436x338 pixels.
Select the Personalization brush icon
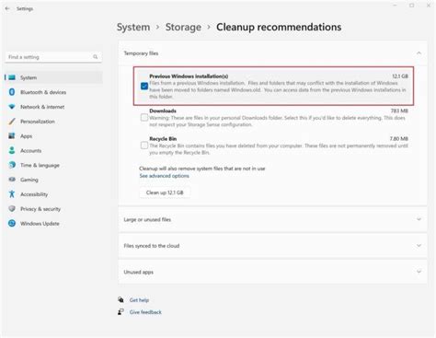click(12, 122)
